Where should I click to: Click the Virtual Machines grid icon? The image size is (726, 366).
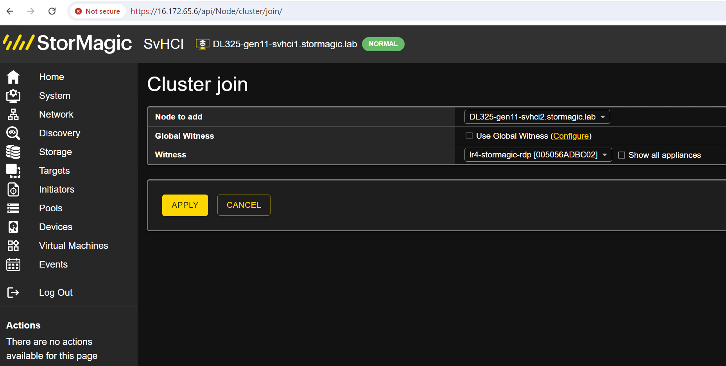tap(13, 246)
